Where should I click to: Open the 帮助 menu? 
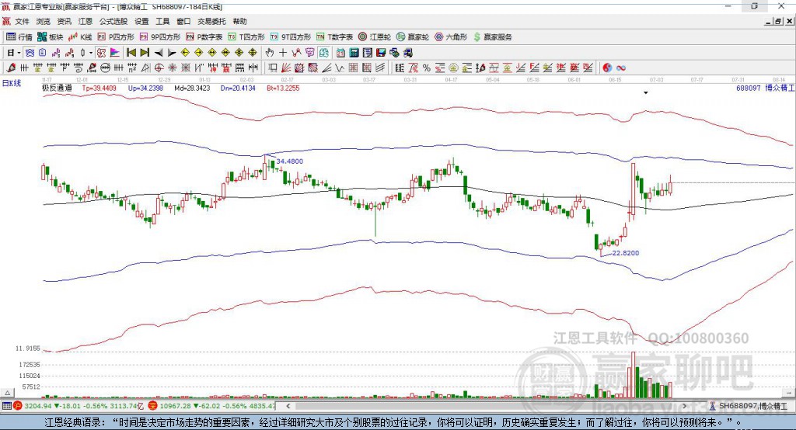239,21
